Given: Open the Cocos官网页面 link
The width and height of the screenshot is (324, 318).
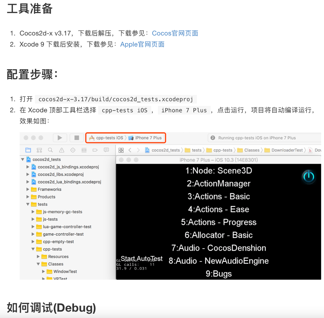Looking at the screenshot, I should (175, 33).
